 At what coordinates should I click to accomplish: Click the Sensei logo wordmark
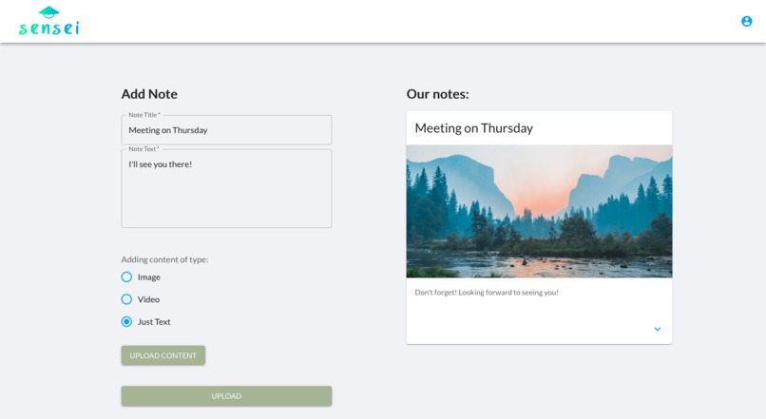pyautogui.click(x=48, y=29)
